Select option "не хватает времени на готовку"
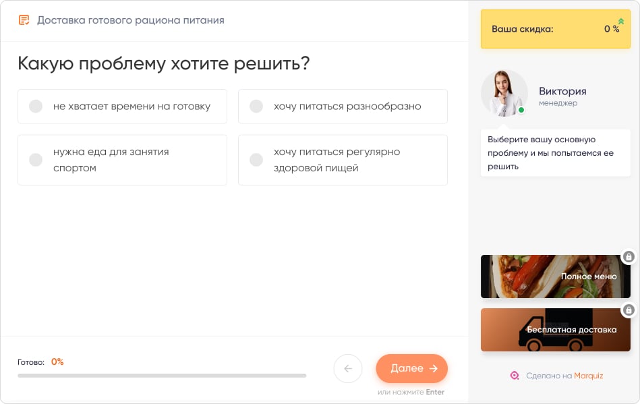 coord(122,107)
